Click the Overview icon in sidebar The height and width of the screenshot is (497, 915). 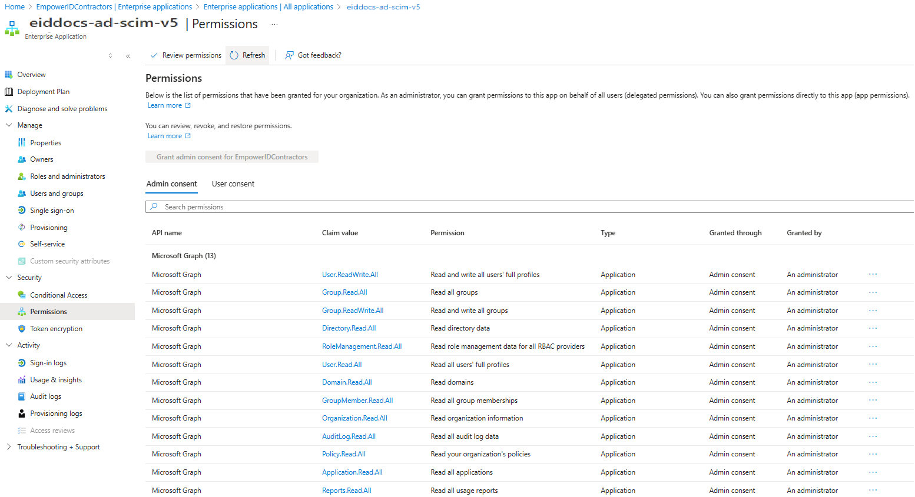(8, 75)
